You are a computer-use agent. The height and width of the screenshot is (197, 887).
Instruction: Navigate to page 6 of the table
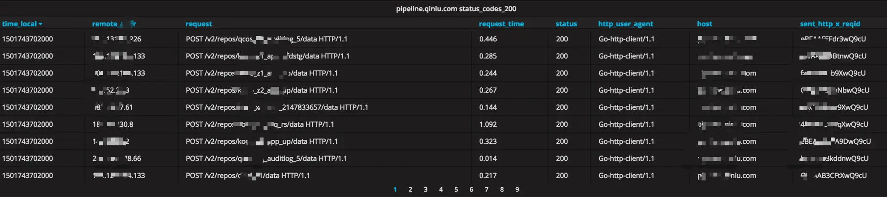tap(471, 190)
